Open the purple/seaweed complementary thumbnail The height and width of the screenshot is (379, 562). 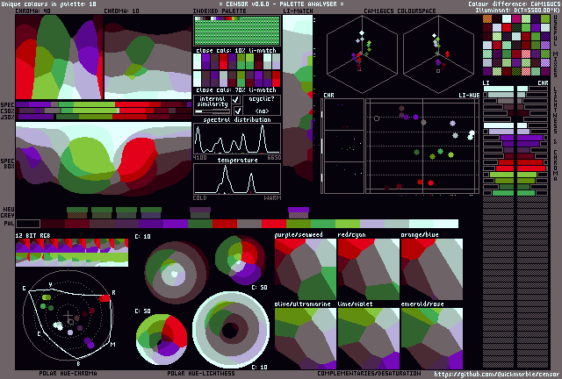(x=306, y=269)
